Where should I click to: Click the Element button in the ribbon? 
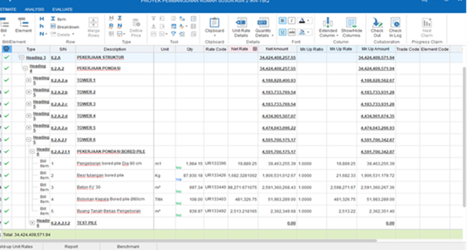click(x=23, y=24)
